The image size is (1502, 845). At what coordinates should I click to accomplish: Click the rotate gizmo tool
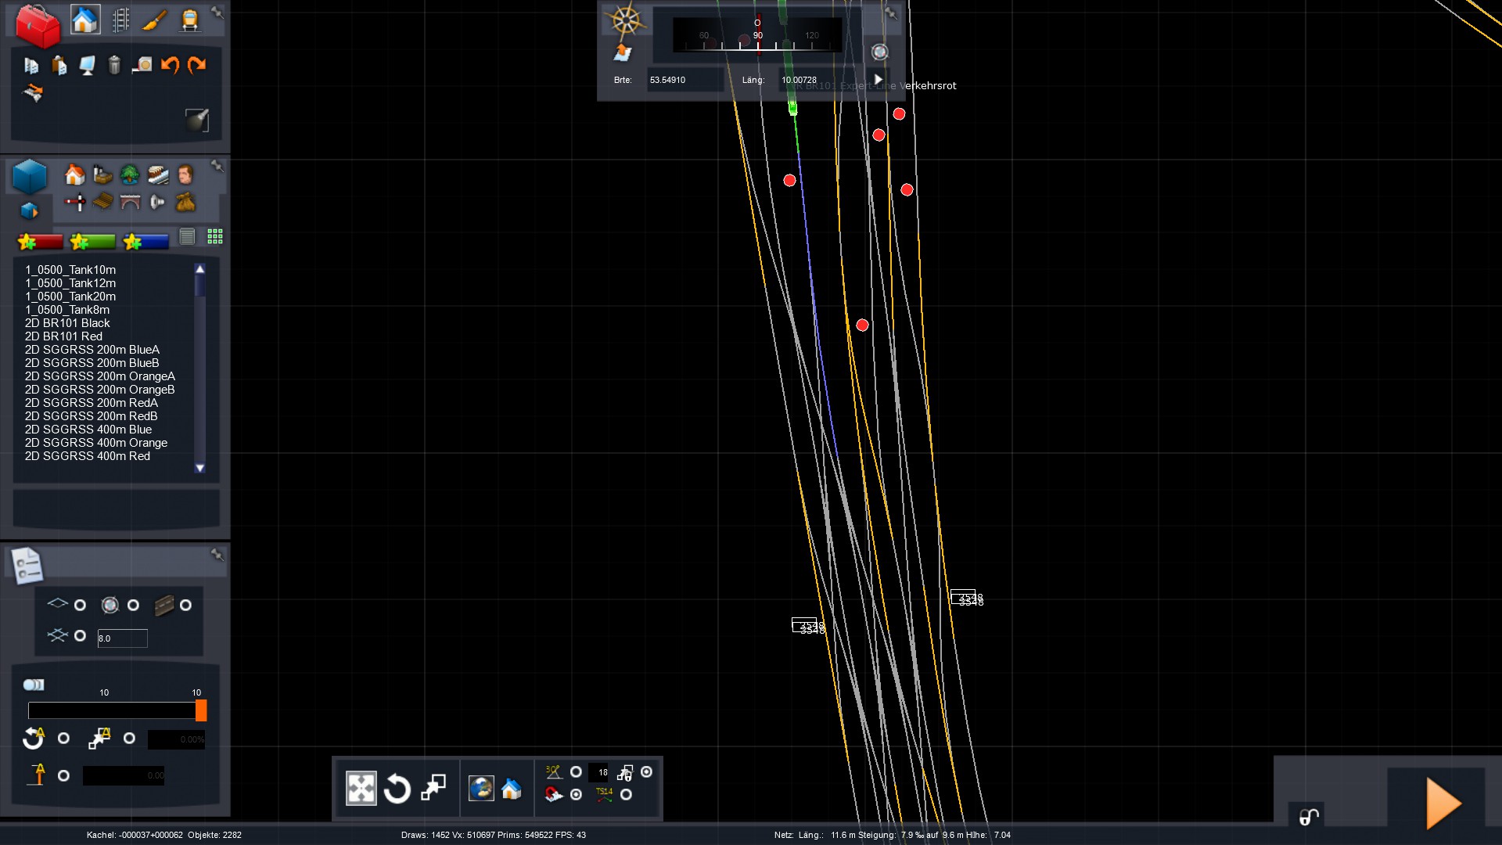[x=397, y=789]
